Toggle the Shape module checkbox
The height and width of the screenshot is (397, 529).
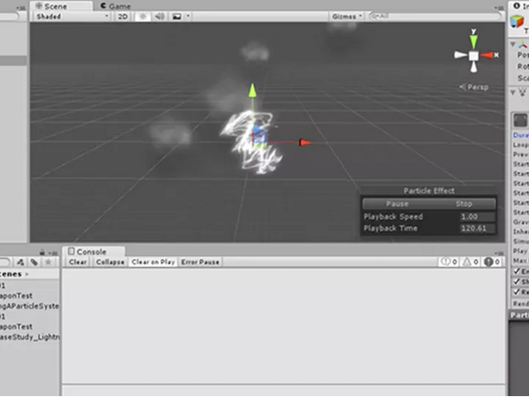click(x=517, y=281)
